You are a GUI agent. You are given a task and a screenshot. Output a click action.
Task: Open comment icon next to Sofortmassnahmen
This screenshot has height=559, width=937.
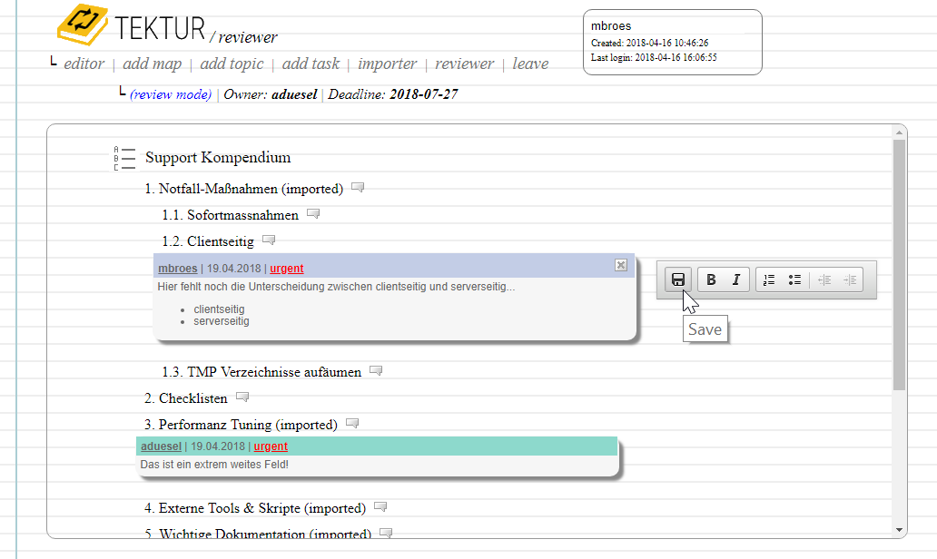click(x=313, y=214)
